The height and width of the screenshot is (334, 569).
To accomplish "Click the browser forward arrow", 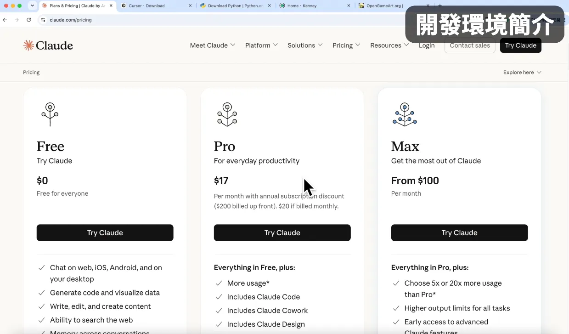I will [17, 20].
